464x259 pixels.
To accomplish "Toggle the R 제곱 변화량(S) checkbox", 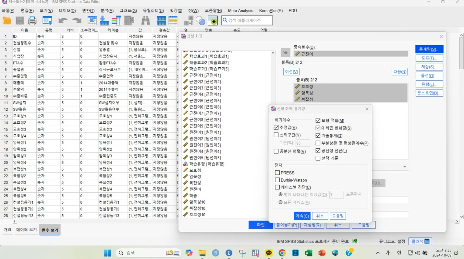I will click(318, 128).
